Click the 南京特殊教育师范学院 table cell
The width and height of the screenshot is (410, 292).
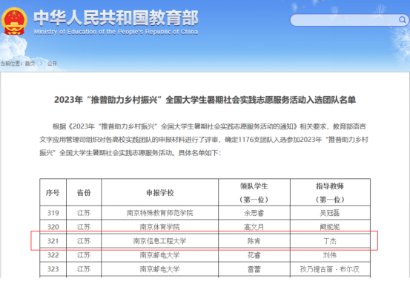(x=159, y=213)
